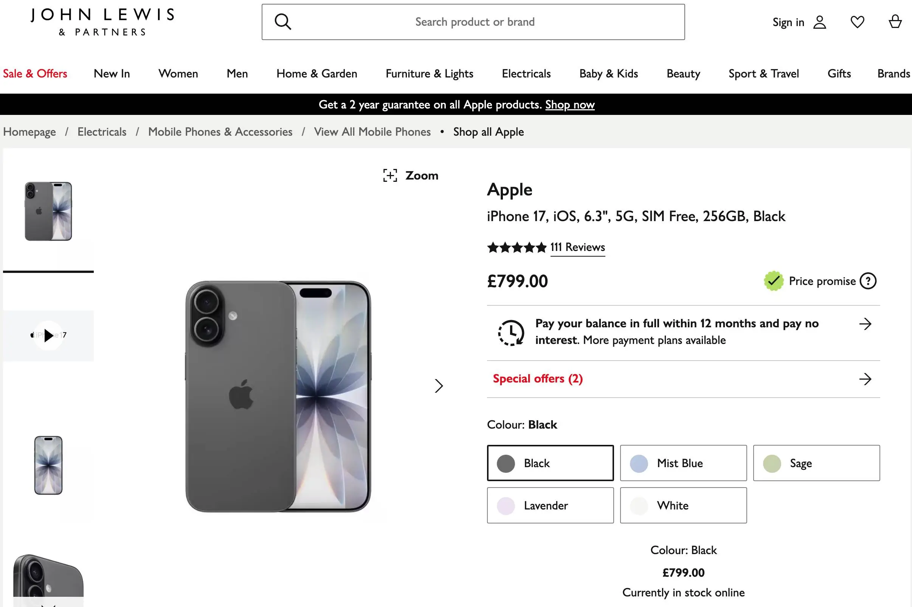Click the search magnifier icon
The image size is (912, 607).
pyautogui.click(x=283, y=22)
